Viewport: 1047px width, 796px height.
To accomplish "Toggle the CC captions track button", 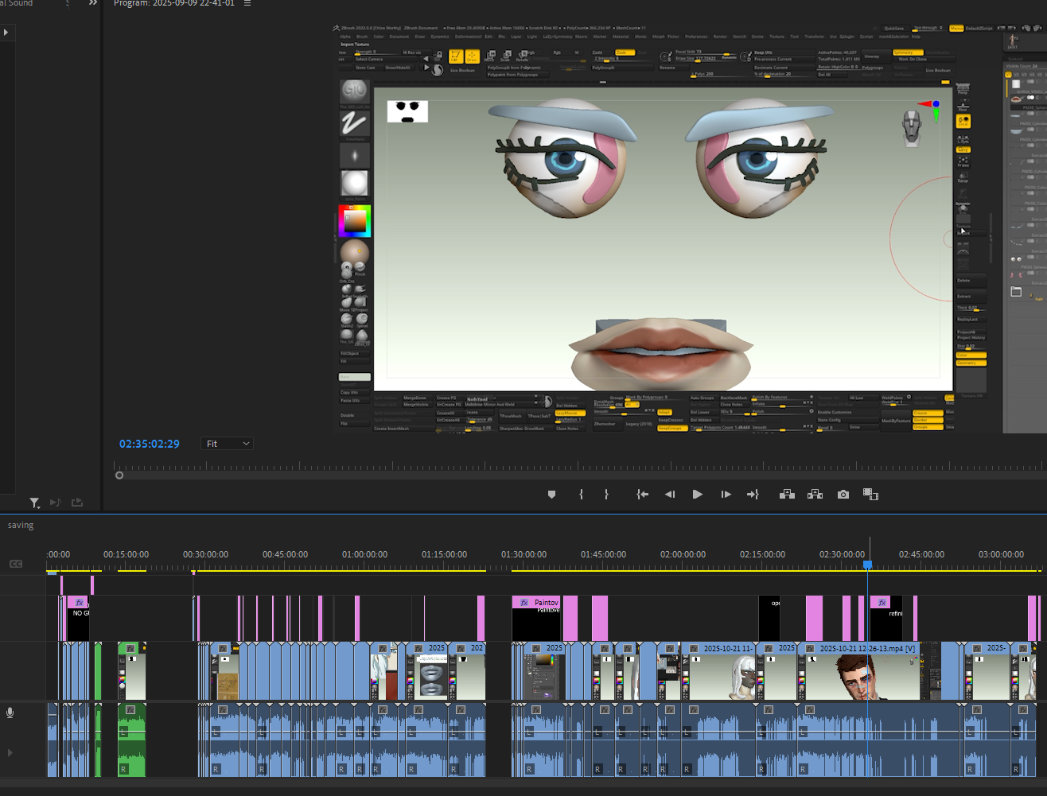I will (x=16, y=564).
